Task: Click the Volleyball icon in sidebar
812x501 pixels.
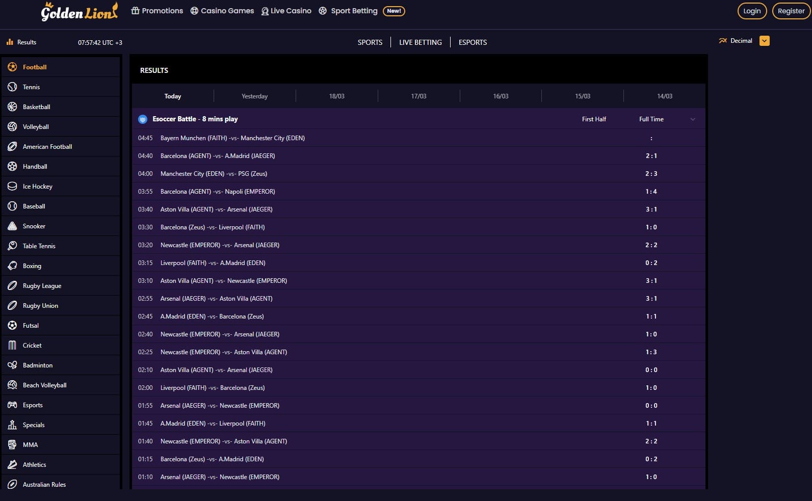Action: 12,126
